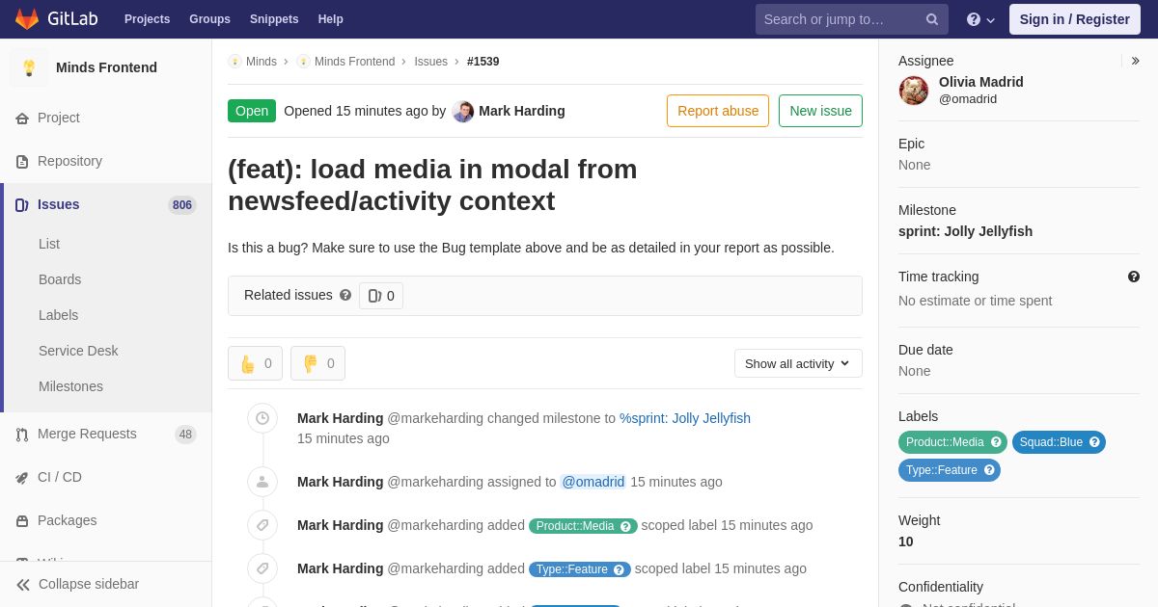Click Mark Harding author name in header
1158x607 pixels.
[522, 111]
